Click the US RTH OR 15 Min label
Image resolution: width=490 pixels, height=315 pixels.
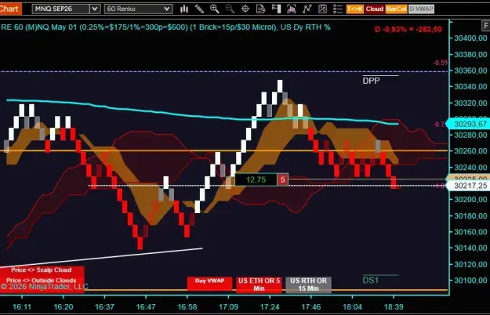coord(308,284)
